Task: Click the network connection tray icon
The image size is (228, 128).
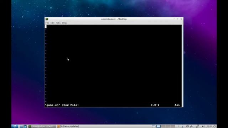Action: pyautogui.click(x=197, y=126)
